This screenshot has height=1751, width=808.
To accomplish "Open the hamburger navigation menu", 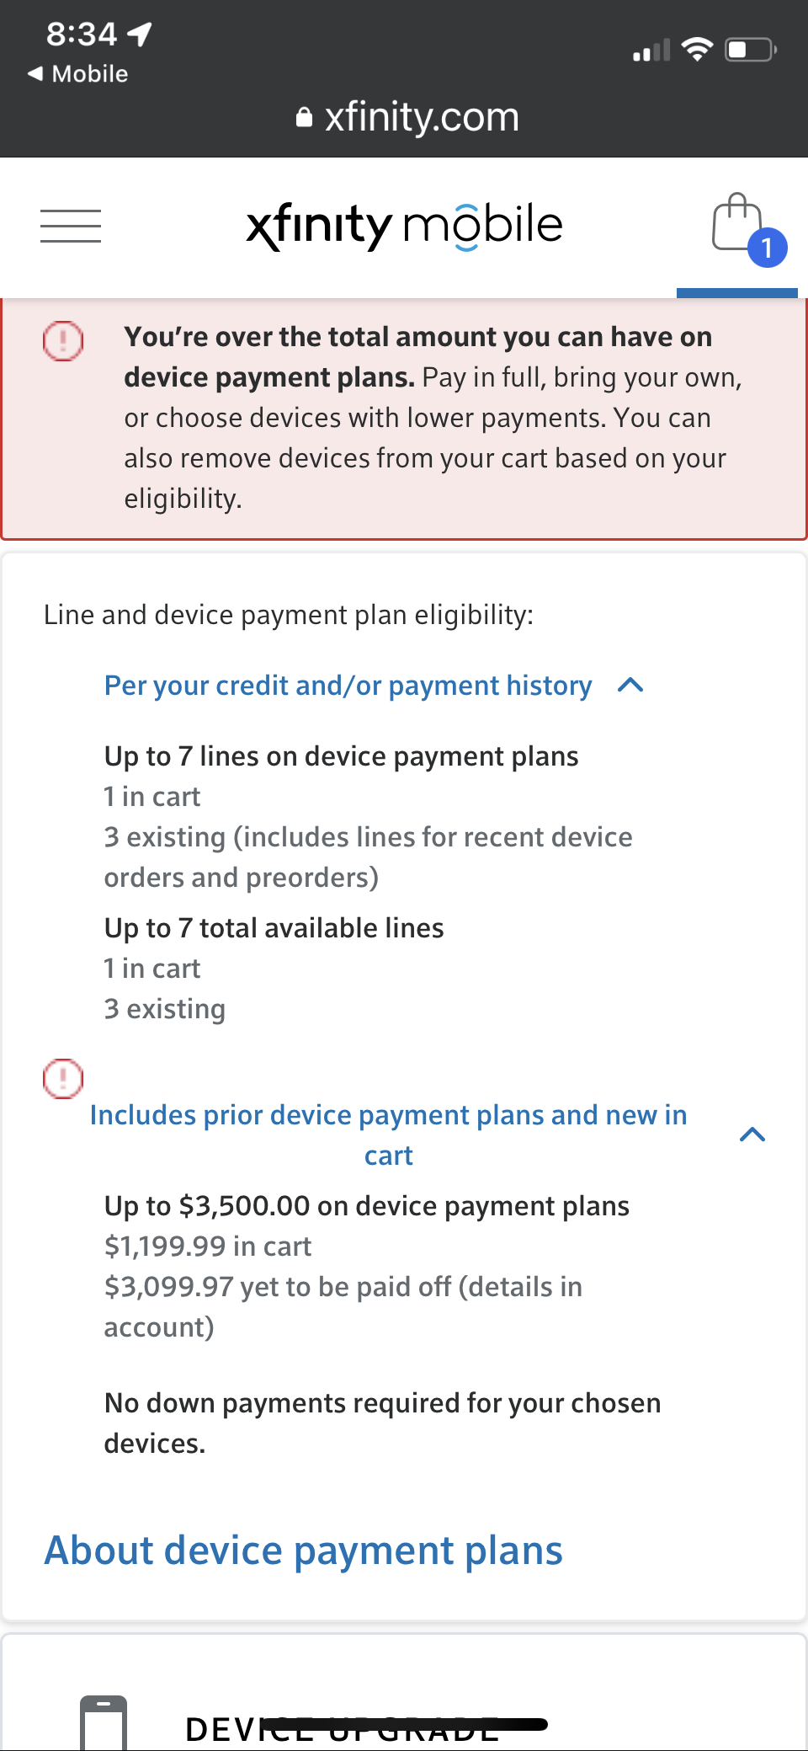I will tap(71, 226).
